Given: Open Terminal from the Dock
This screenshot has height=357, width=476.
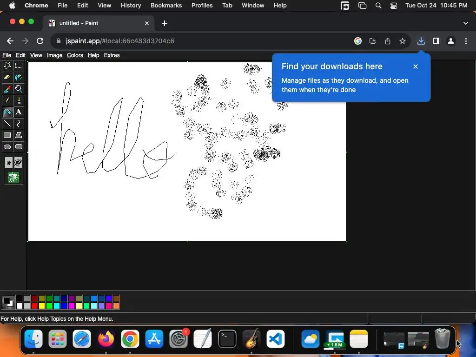Looking at the screenshot, I should pyautogui.click(x=227, y=339).
